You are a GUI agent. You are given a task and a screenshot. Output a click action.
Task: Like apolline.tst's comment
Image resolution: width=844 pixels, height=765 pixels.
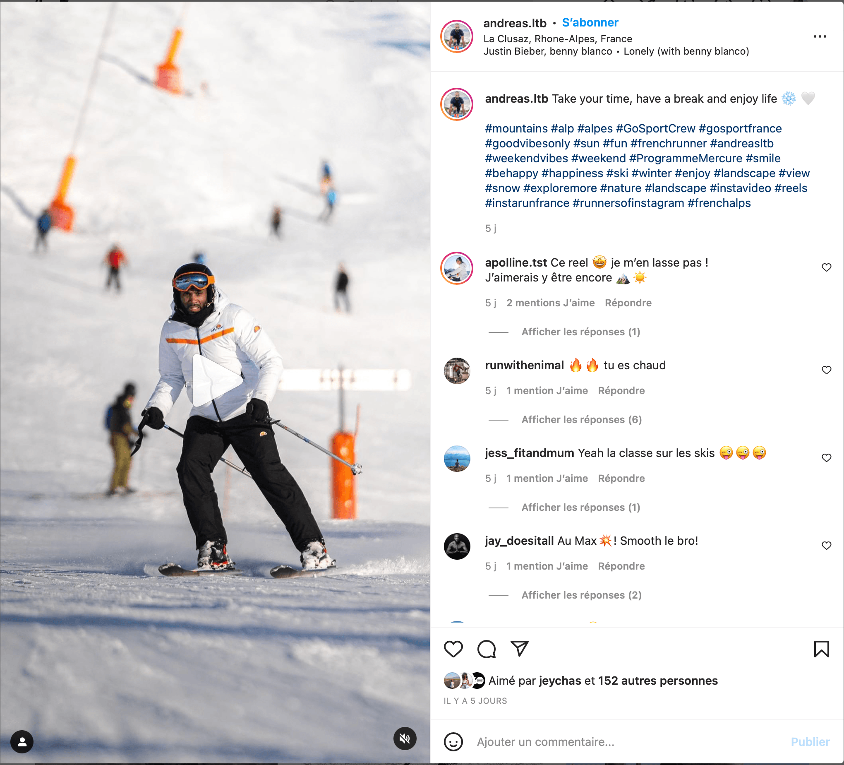[x=826, y=267]
